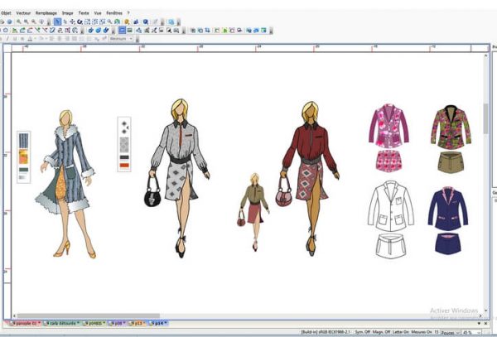The image size is (497, 337).
Task: Select the pink floral blazer illustration
Action: coord(389,126)
